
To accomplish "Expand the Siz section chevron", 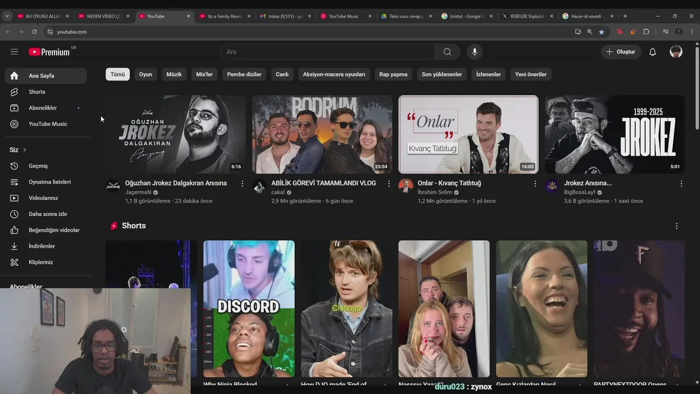I will pos(24,150).
